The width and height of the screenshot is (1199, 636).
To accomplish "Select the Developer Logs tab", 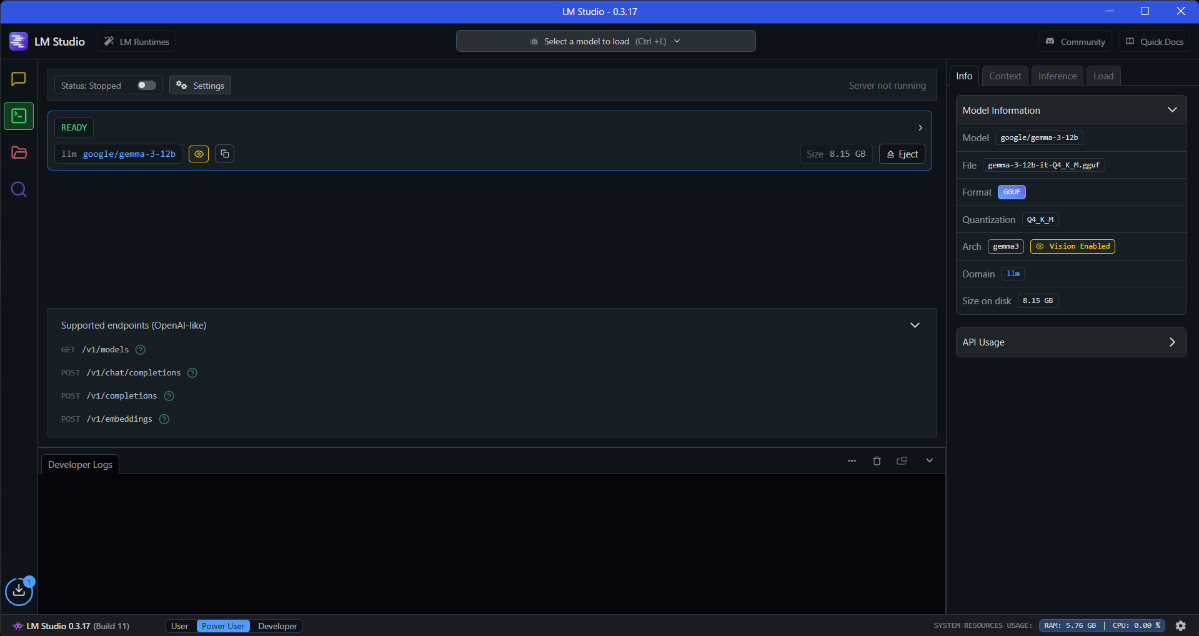I will click(x=80, y=464).
